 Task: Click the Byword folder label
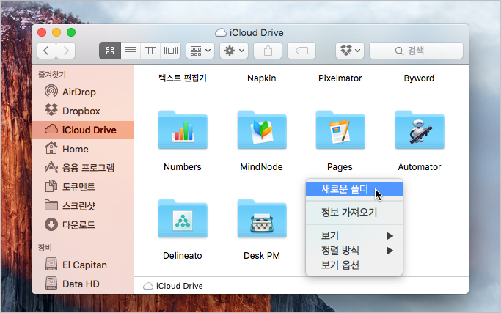pos(419,78)
